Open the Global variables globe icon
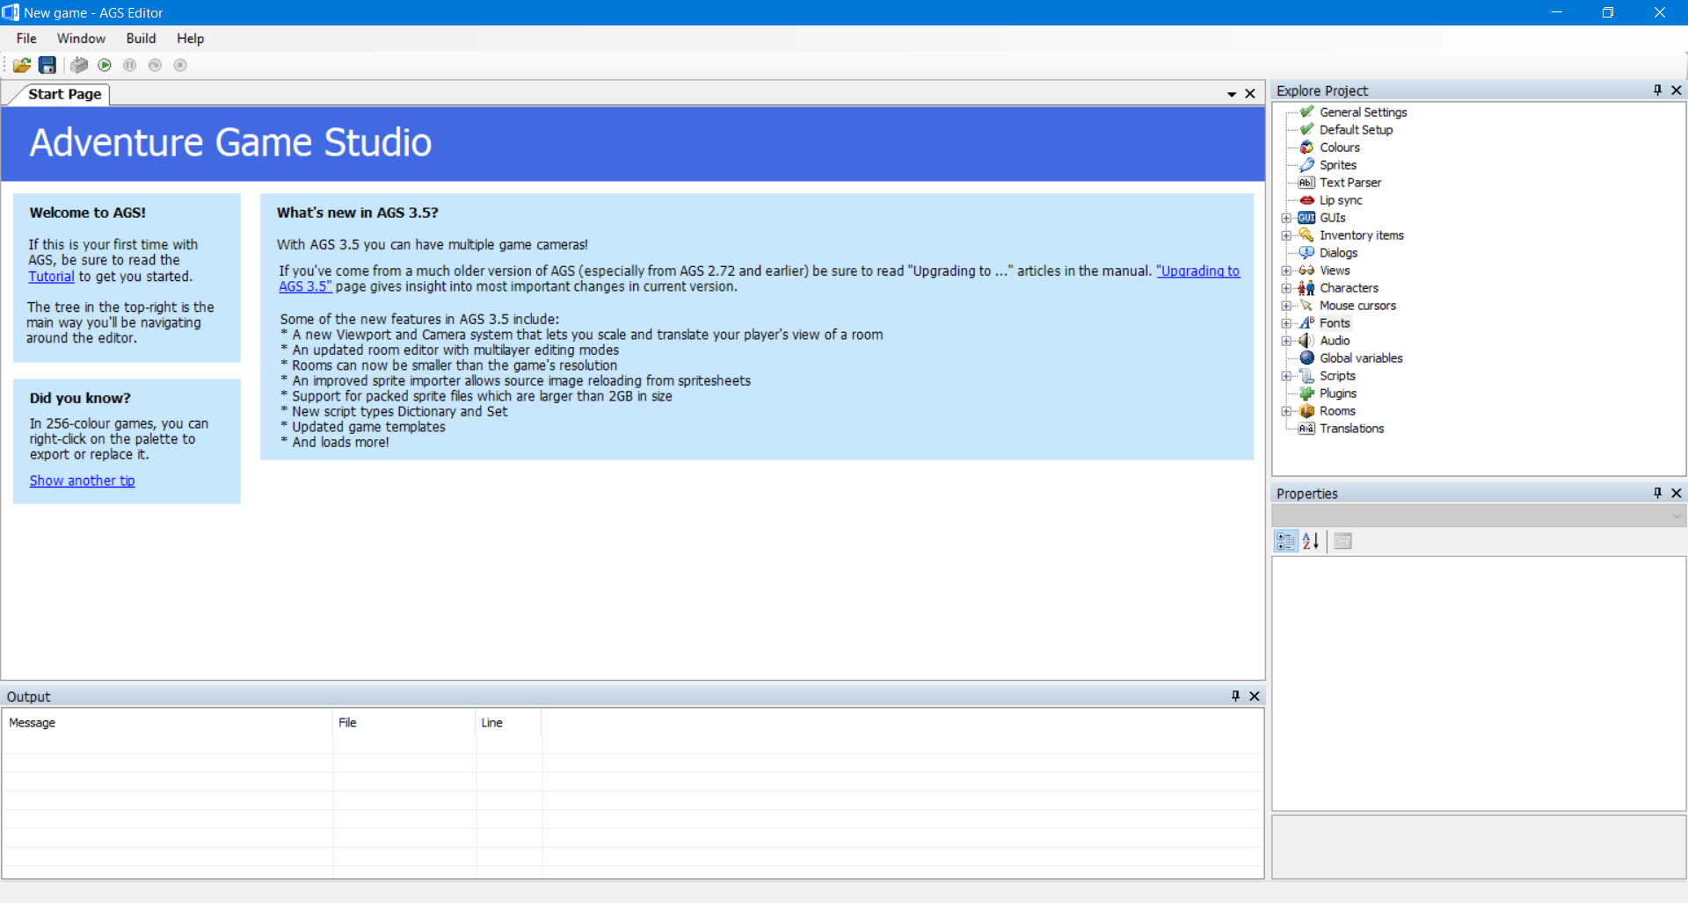The image size is (1688, 903). [x=1307, y=358]
